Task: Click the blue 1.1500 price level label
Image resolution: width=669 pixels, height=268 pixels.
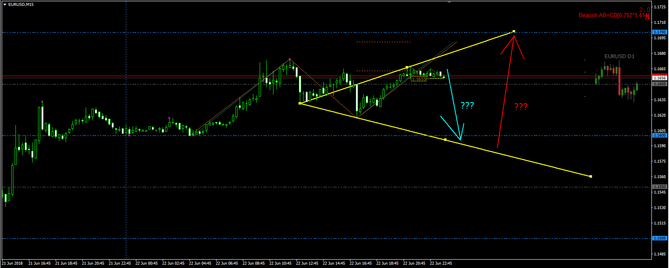Action: tap(660, 238)
